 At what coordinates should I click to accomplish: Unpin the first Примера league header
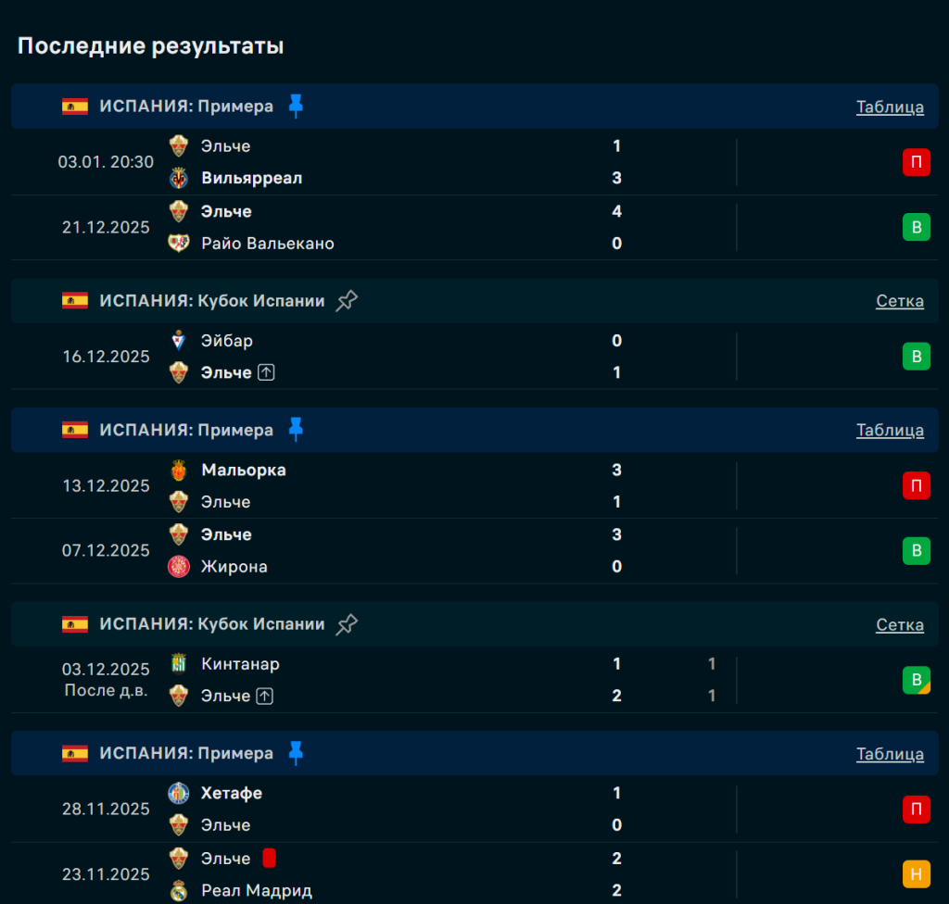click(x=296, y=107)
